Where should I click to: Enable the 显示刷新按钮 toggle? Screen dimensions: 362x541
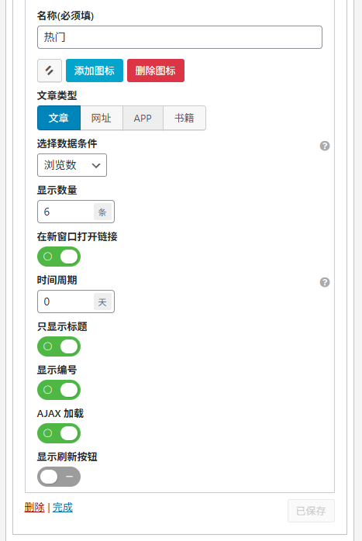click(59, 477)
